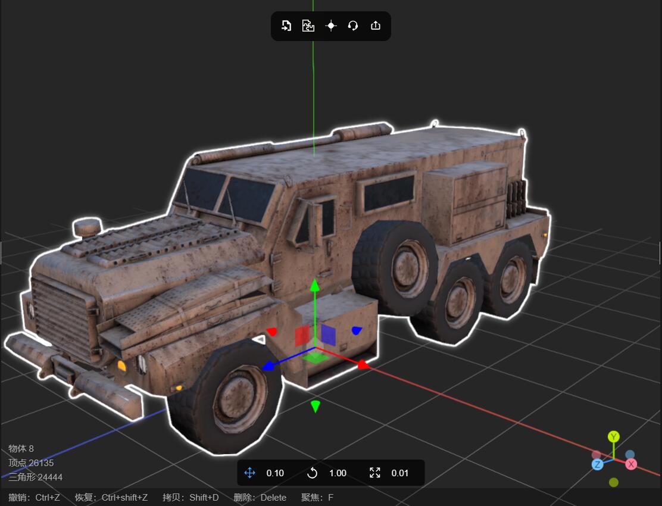This screenshot has height=506, width=662.
Task: Select the scale tool icon
Action: [375, 473]
